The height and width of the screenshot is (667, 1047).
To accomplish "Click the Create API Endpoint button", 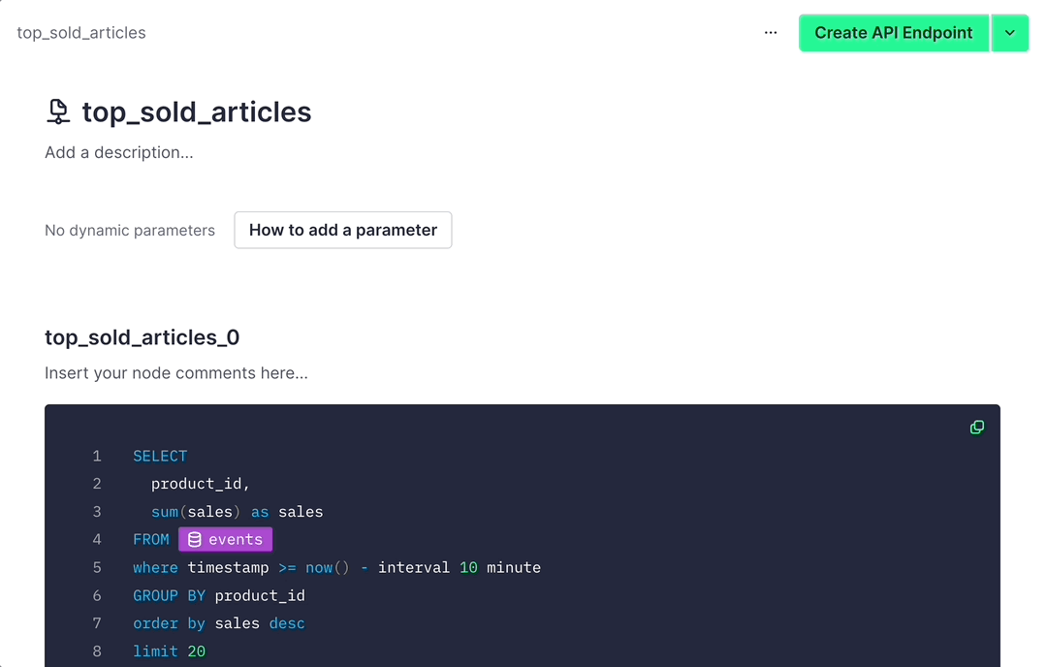I will [x=893, y=32].
